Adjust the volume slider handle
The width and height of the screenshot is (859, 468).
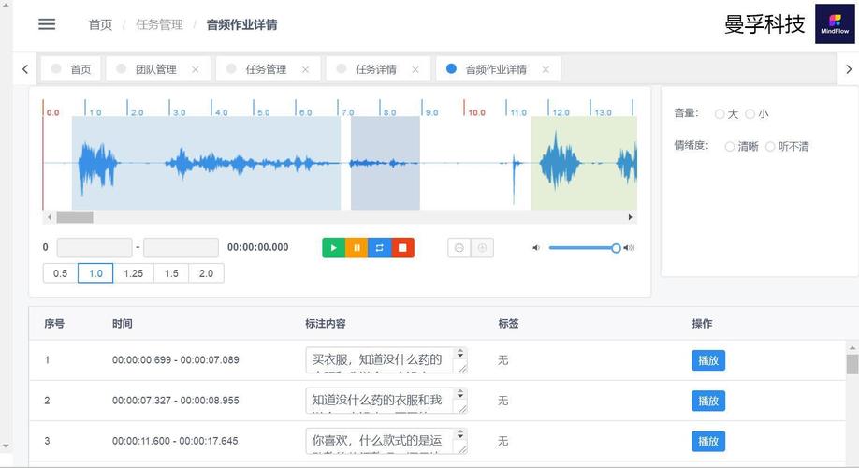[616, 248]
